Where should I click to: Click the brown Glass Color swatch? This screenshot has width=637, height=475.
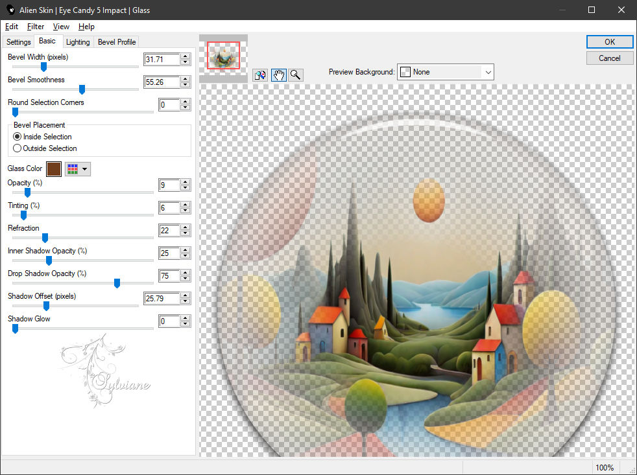tap(54, 169)
